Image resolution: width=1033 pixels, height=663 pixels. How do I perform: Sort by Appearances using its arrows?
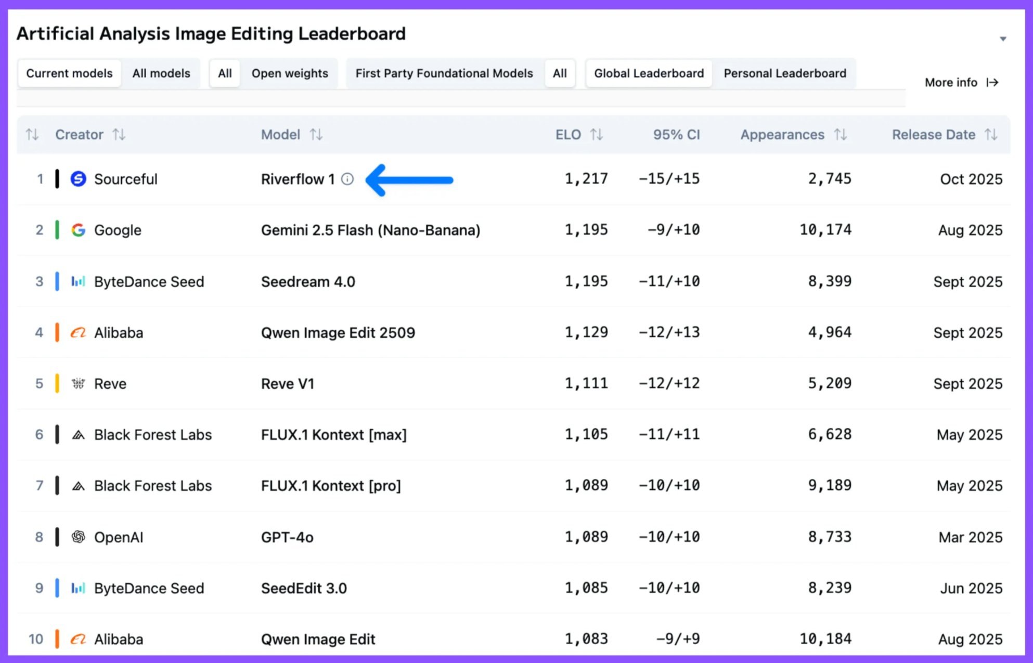(841, 135)
